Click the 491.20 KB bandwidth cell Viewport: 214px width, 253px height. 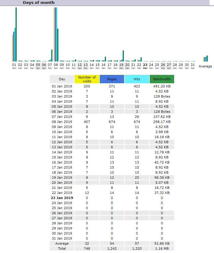click(162, 86)
